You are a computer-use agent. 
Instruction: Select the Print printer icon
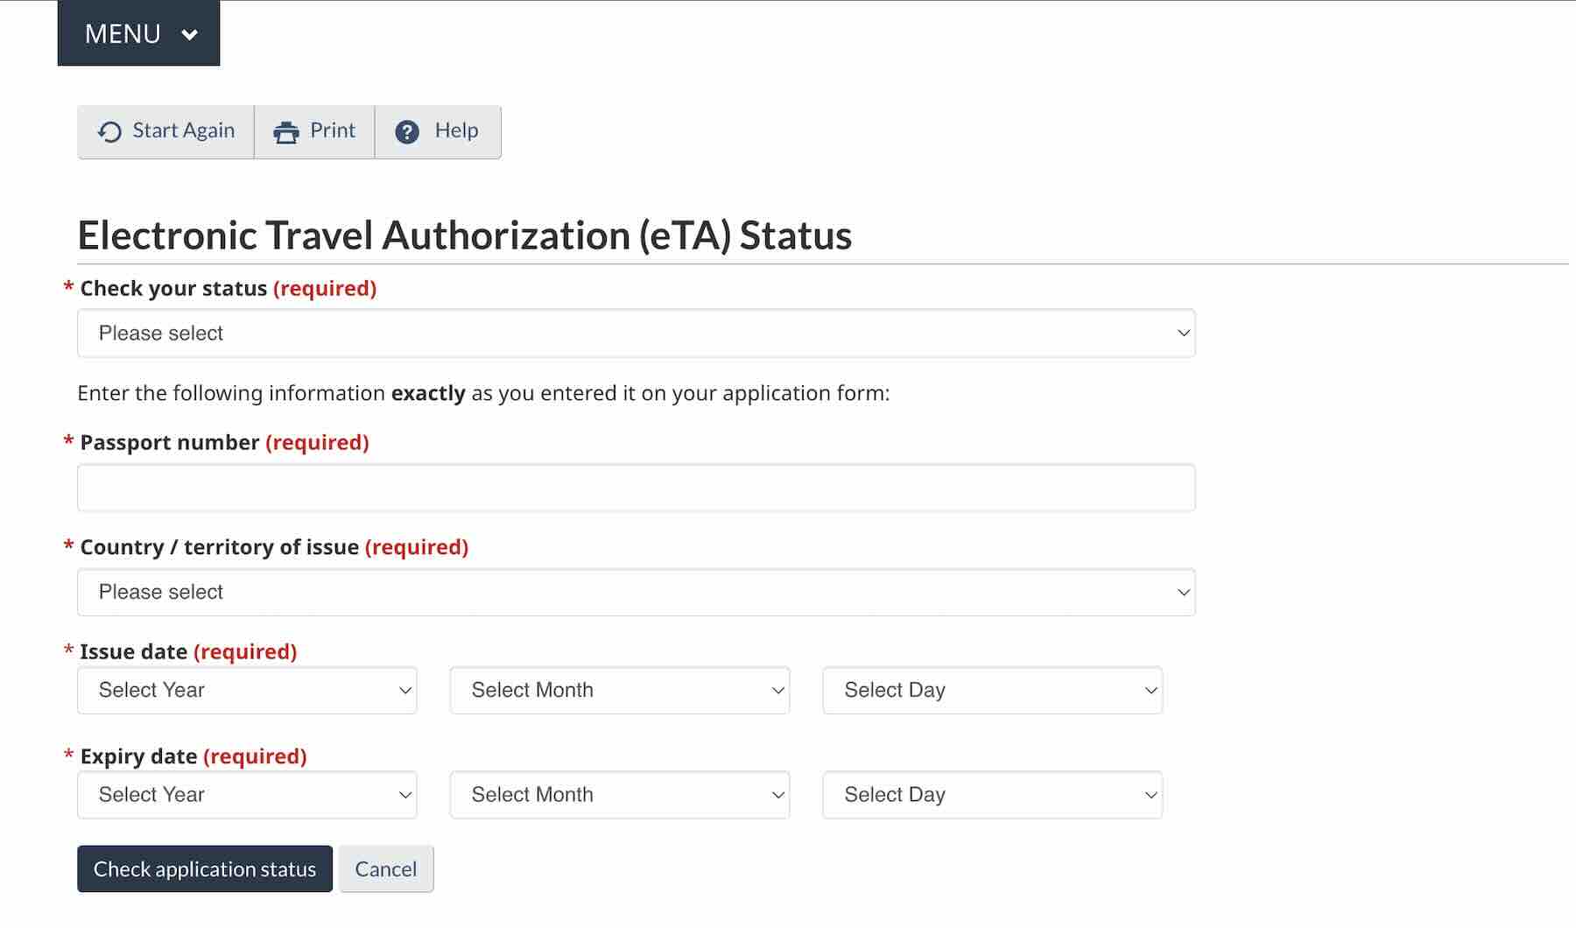click(x=286, y=131)
